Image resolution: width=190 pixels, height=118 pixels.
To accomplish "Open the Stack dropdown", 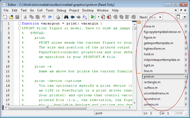I will [x=155, y=17].
